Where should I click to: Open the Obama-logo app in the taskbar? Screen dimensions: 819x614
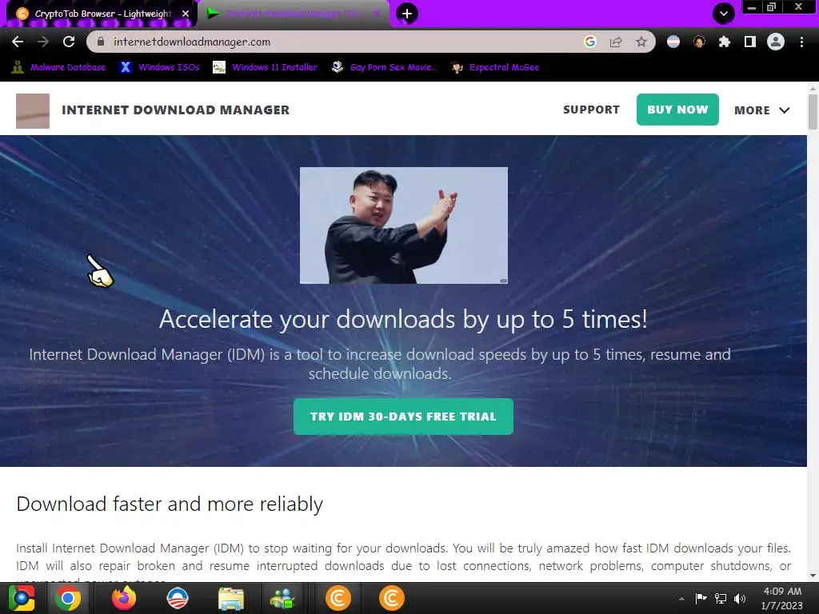pyautogui.click(x=177, y=598)
